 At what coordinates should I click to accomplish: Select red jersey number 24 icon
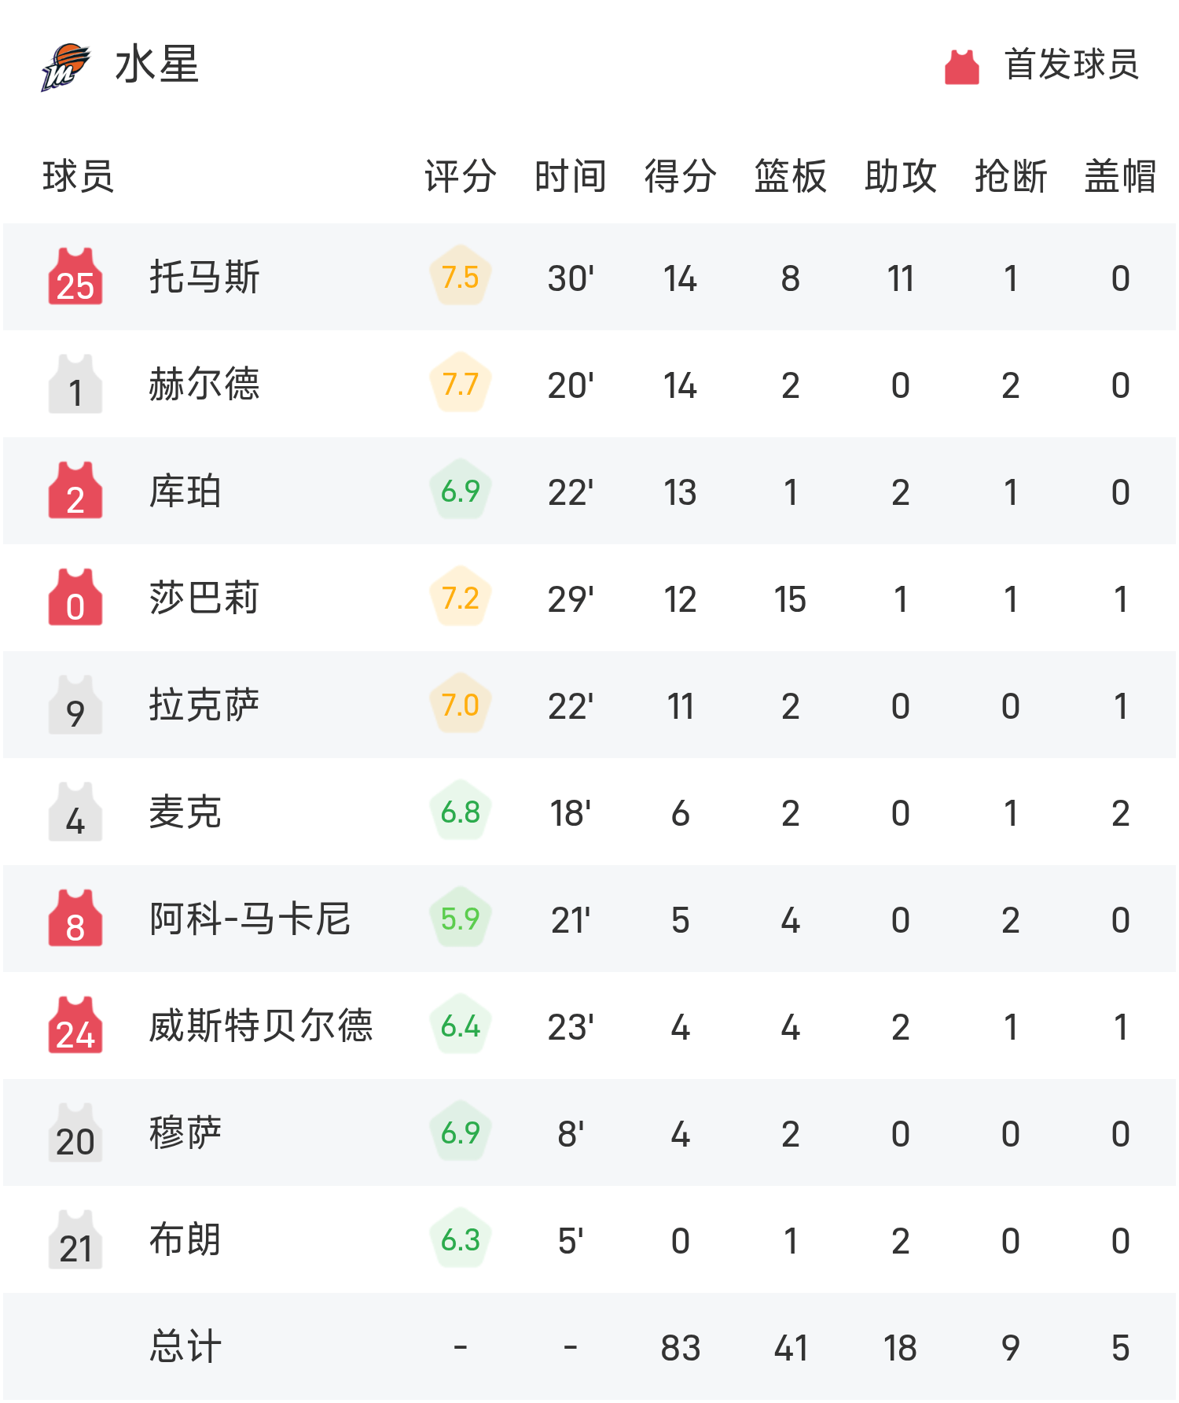(x=75, y=1026)
